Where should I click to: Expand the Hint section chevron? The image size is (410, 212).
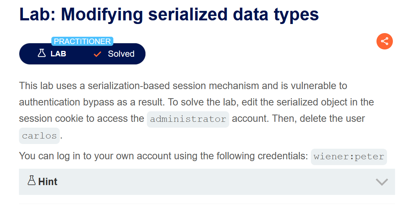click(x=382, y=182)
